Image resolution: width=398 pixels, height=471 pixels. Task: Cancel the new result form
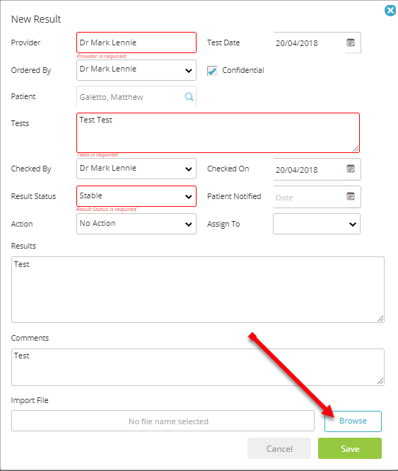[x=279, y=448]
